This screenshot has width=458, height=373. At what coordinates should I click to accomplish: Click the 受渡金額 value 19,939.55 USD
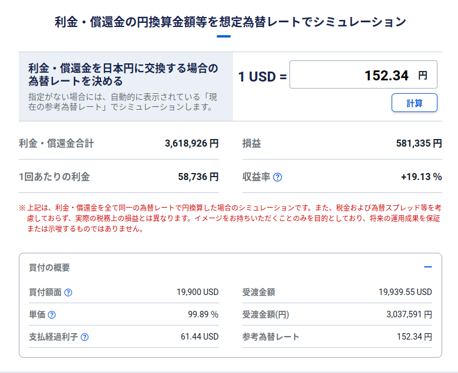[405, 292]
